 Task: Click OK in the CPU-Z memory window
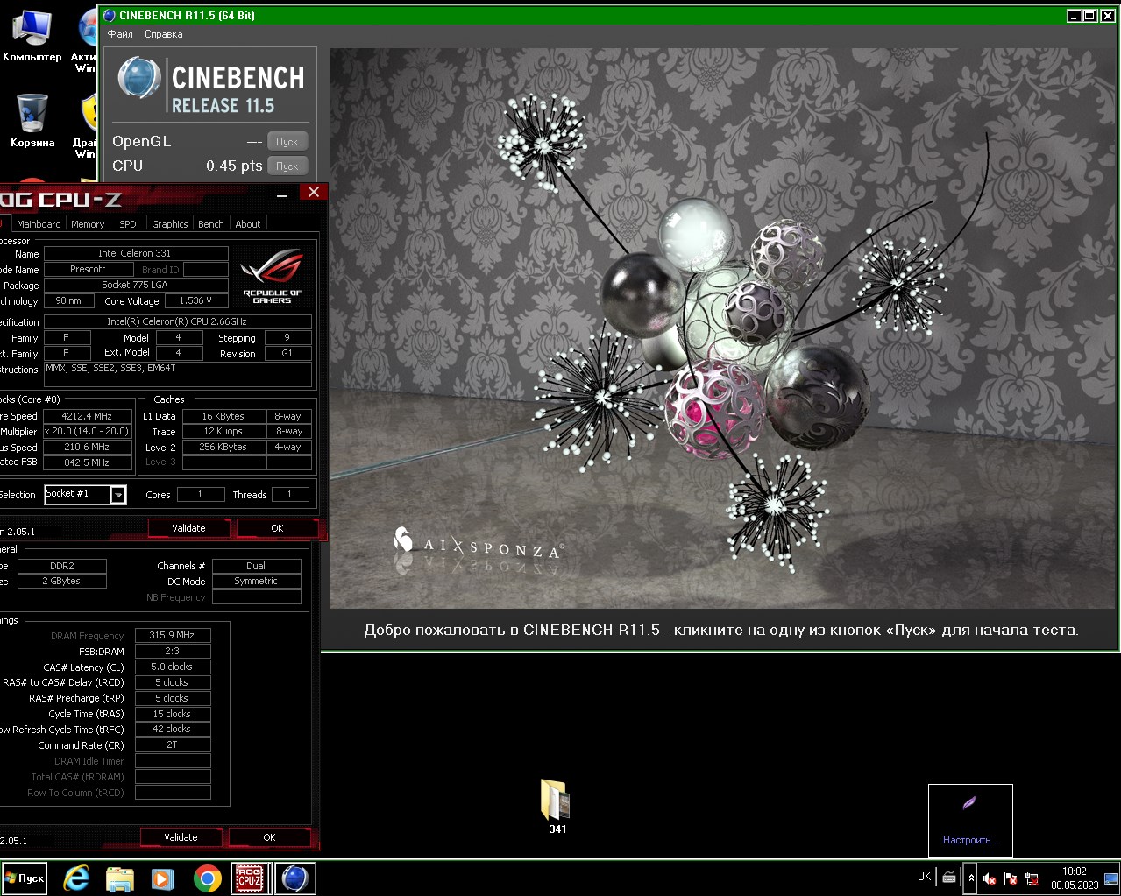tap(269, 837)
